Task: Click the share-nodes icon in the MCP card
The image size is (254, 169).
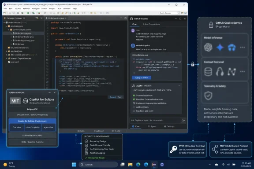Action: (x=215, y=149)
